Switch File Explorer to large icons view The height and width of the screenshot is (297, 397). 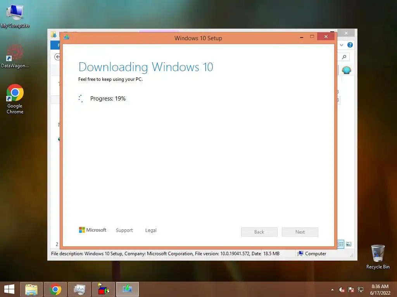tap(349, 244)
